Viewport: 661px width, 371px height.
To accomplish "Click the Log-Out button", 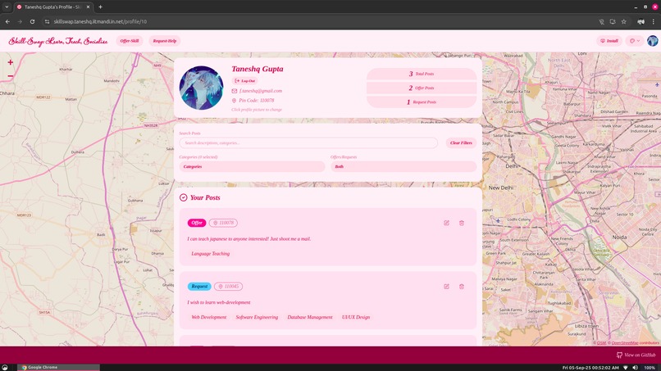I will 245,81.
